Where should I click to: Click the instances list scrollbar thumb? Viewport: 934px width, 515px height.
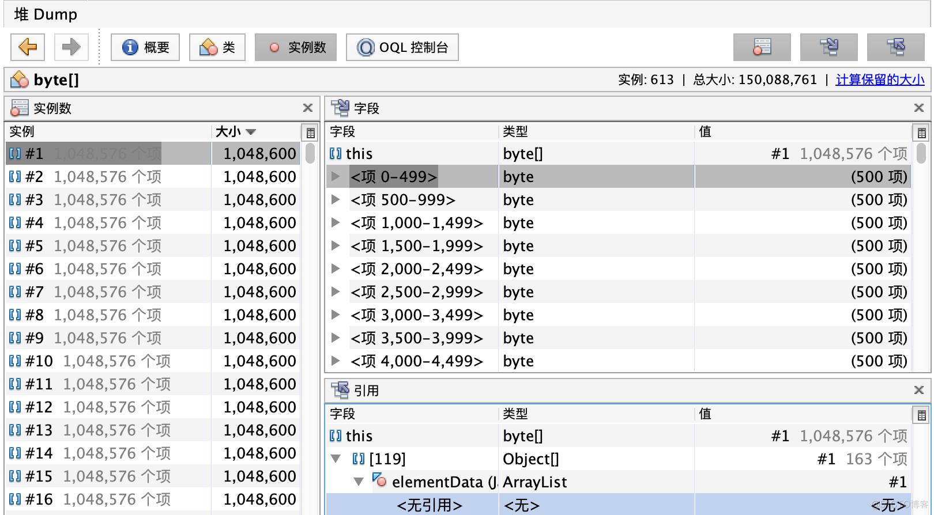tap(310, 154)
